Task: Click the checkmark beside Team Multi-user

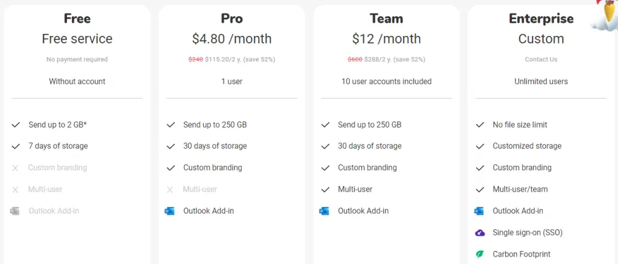Action: 325,190
